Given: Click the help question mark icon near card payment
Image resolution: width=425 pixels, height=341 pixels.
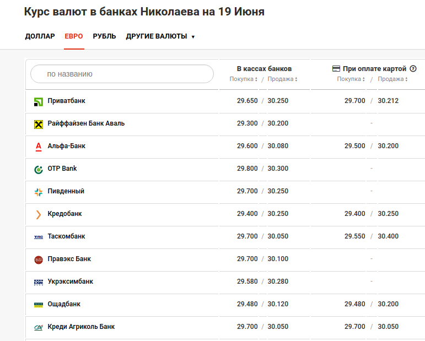Looking at the screenshot, I should point(413,68).
